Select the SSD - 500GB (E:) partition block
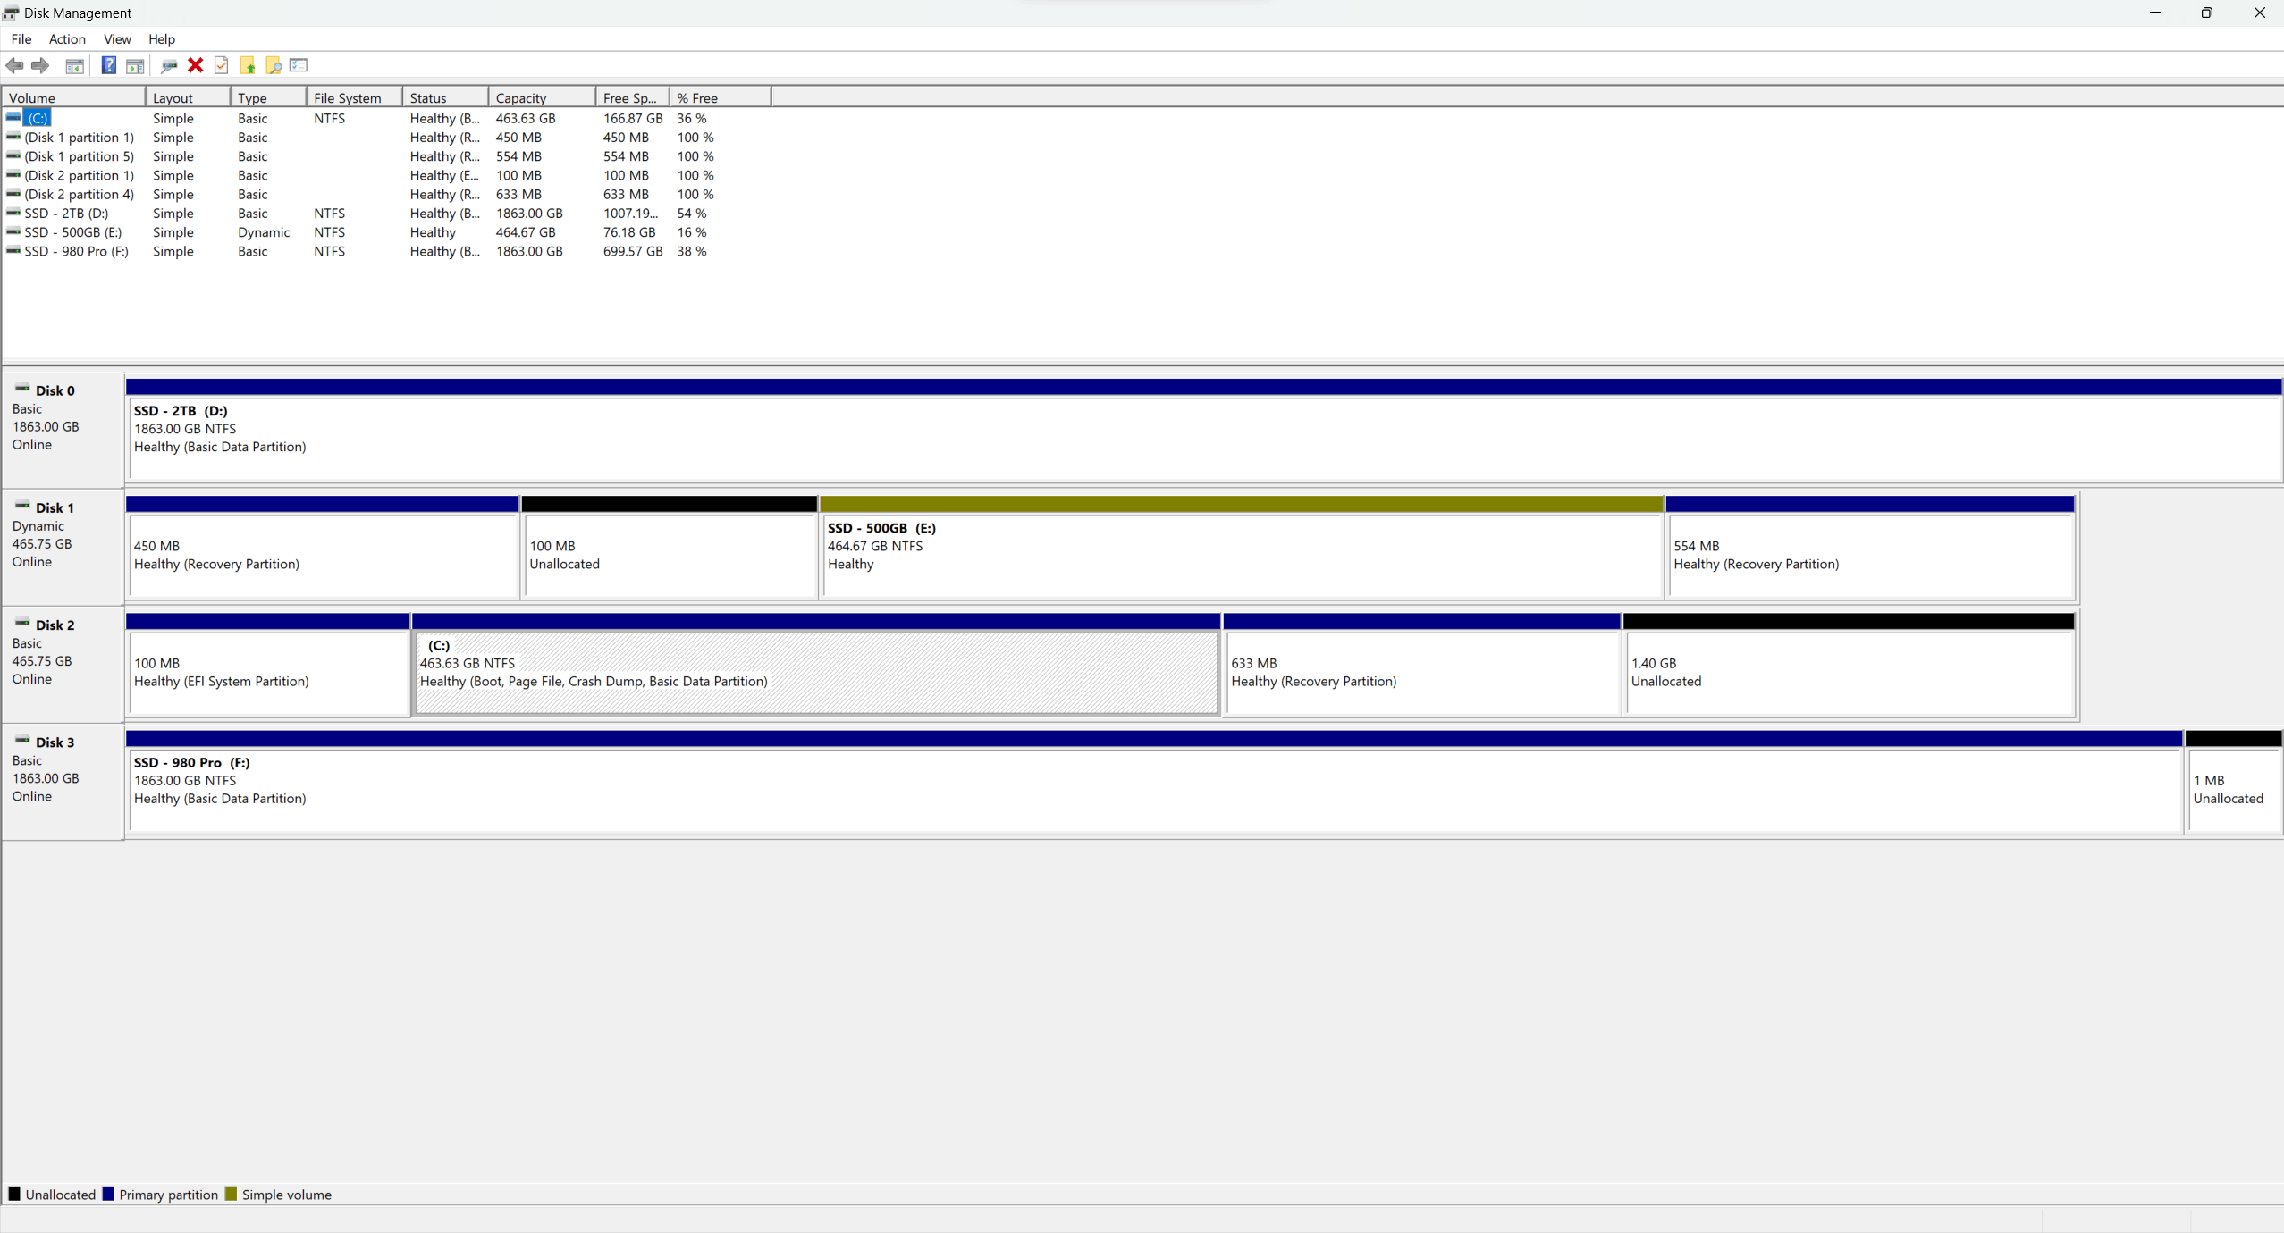The image size is (2284, 1233). [1240, 554]
